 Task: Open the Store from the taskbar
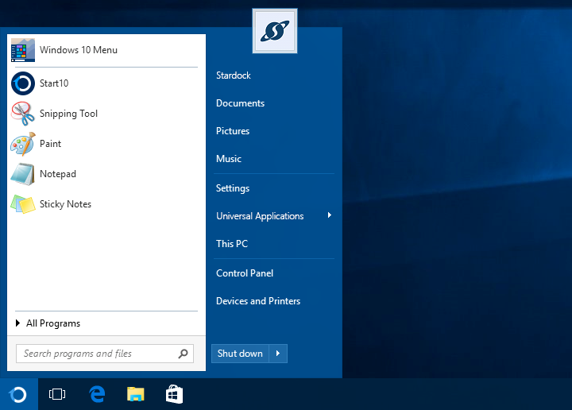point(174,394)
